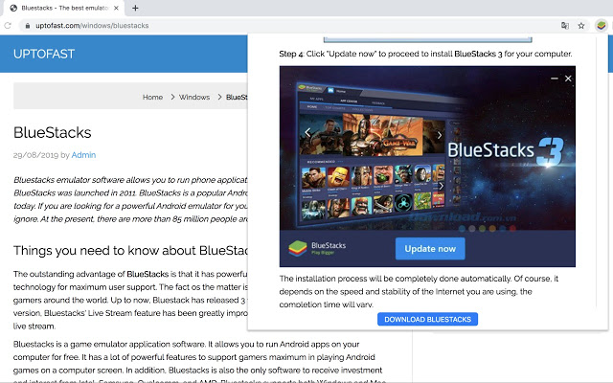
Task: Reload the page with the refresh icon
Action: click(x=8, y=26)
